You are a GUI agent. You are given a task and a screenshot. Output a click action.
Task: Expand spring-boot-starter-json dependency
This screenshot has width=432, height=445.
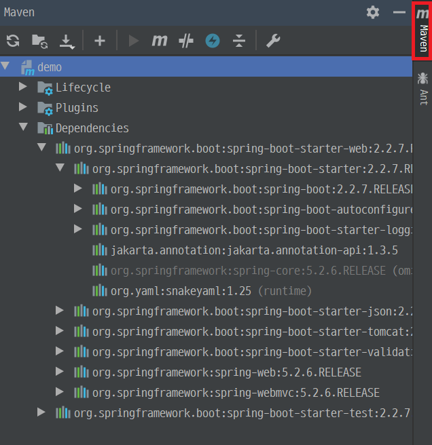coord(59,311)
